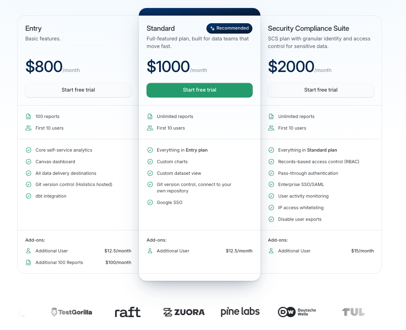Click the Entry plan users icon
This screenshot has height=330, width=406.
coord(28,128)
